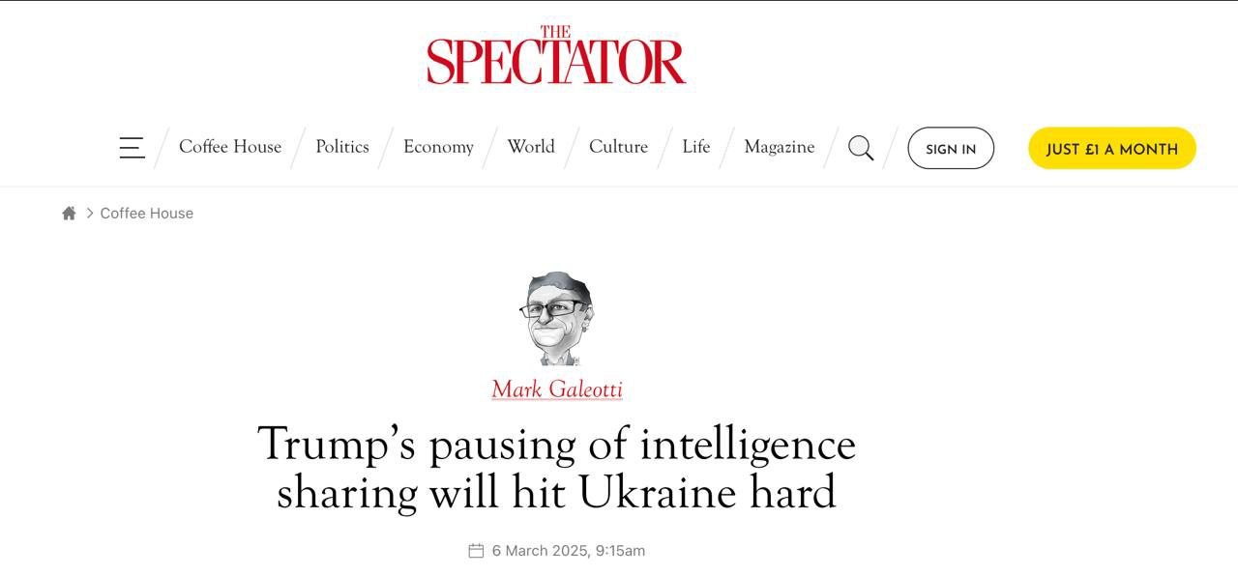Open the Culture section
Image resolution: width=1238 pixels, height=576 pixels.
pos(618,147)
